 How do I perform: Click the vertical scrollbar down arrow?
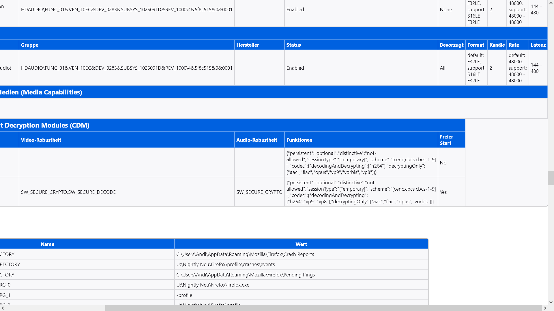click(x=551, y=302)
